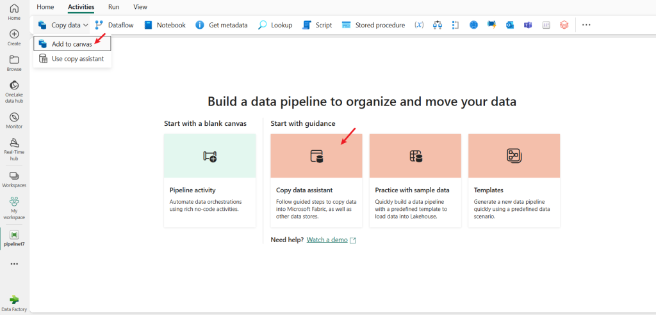Switch to the Activities tab
656x315 pixels.
coord(81,7)
